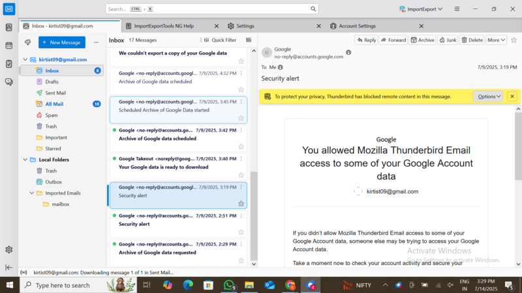Screen dimensions: 522x293
Task: Open message list display options icon
Action: coord(249,40)
